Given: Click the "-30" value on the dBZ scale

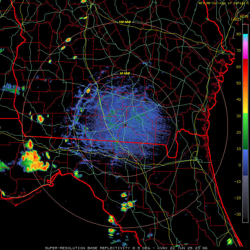Looking at the screenshot, I should tap(237, 214).
